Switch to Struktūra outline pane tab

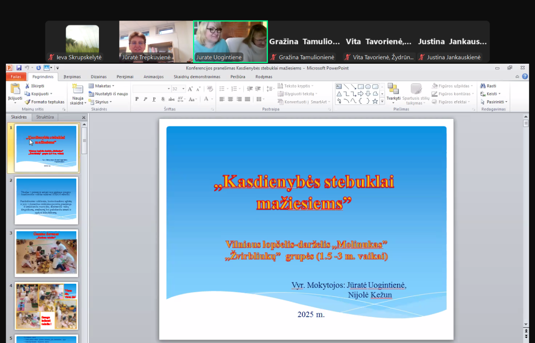45,117
